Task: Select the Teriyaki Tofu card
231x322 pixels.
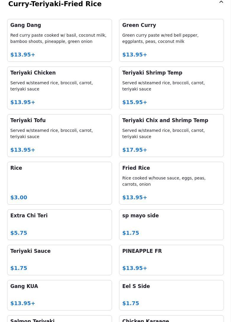Action: (x=59, y=135)
